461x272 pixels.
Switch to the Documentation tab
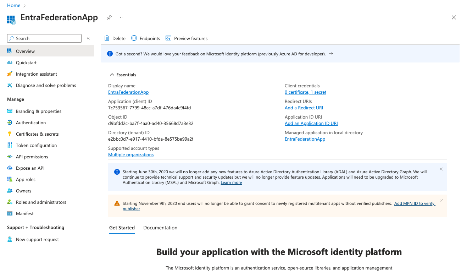tap(160, 228)
